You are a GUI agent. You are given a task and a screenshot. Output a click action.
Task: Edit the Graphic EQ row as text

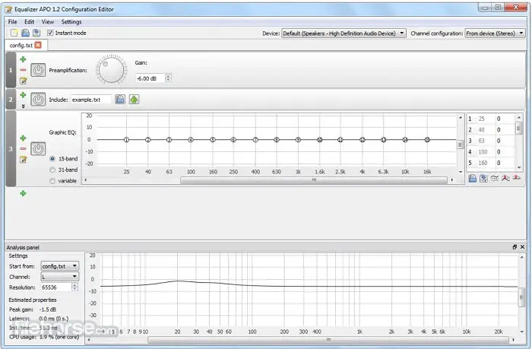(x=23, y=159)
